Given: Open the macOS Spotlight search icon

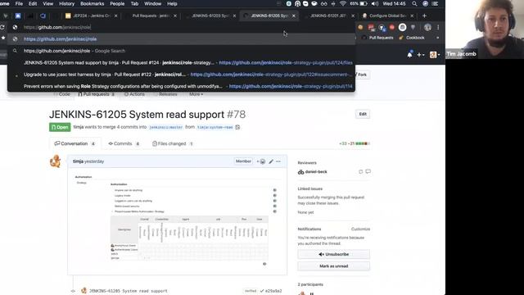Looking at the screenshot, I should tap(414, 3).
